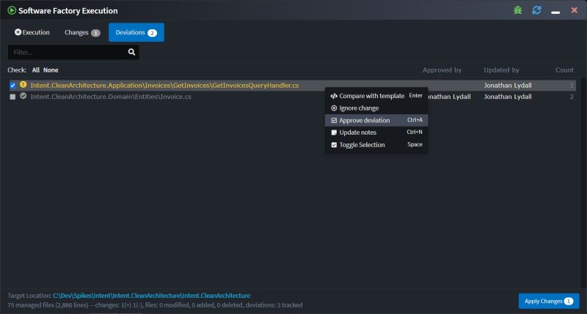Click the search magnifier icon
This screenshot has height=314, width=587.
(131, 52)
